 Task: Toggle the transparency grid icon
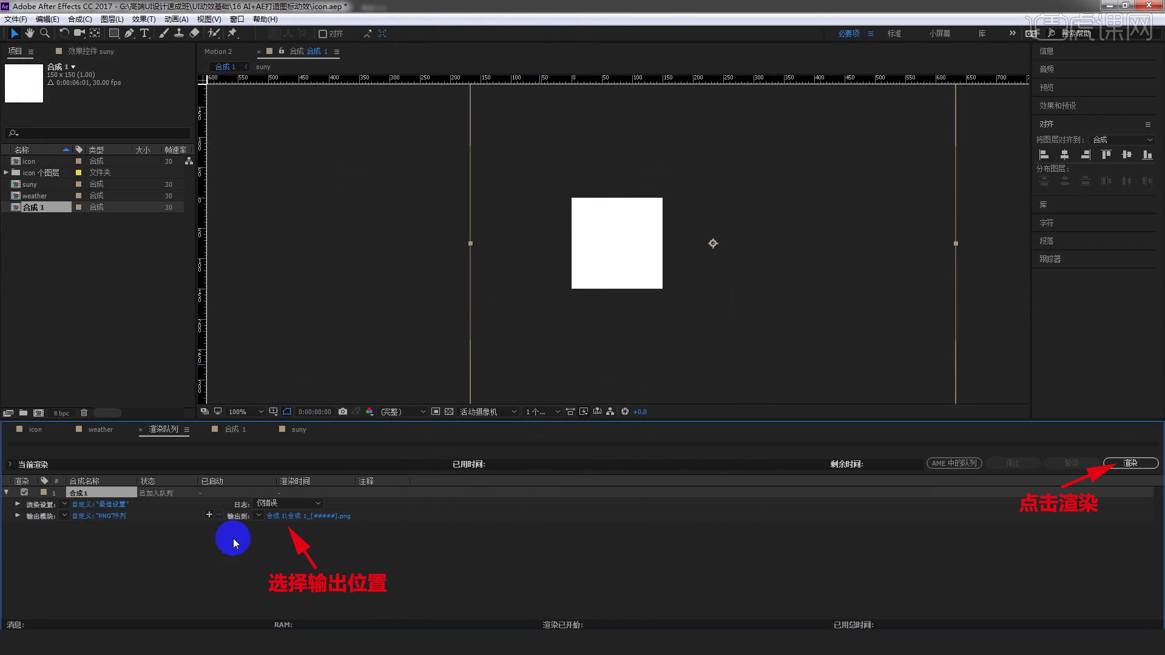[449, 412]
